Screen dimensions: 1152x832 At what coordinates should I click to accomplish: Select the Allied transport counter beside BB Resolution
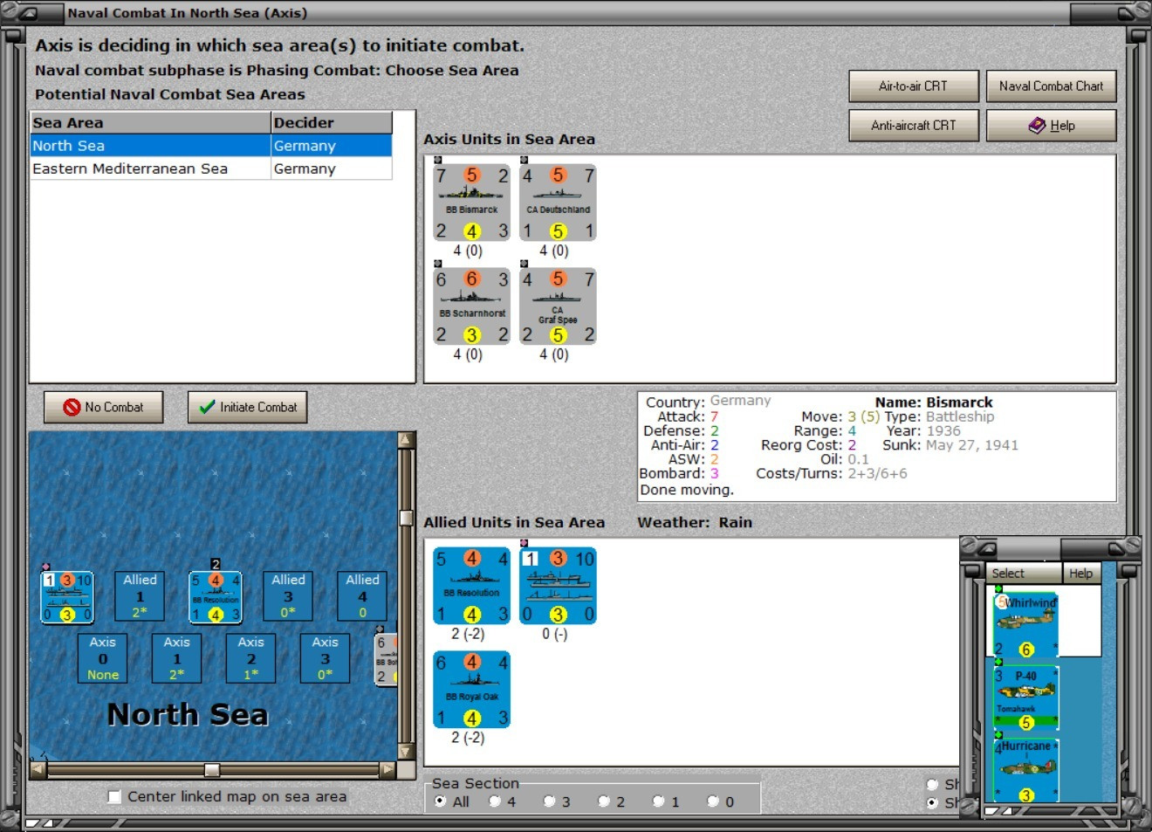559,586
